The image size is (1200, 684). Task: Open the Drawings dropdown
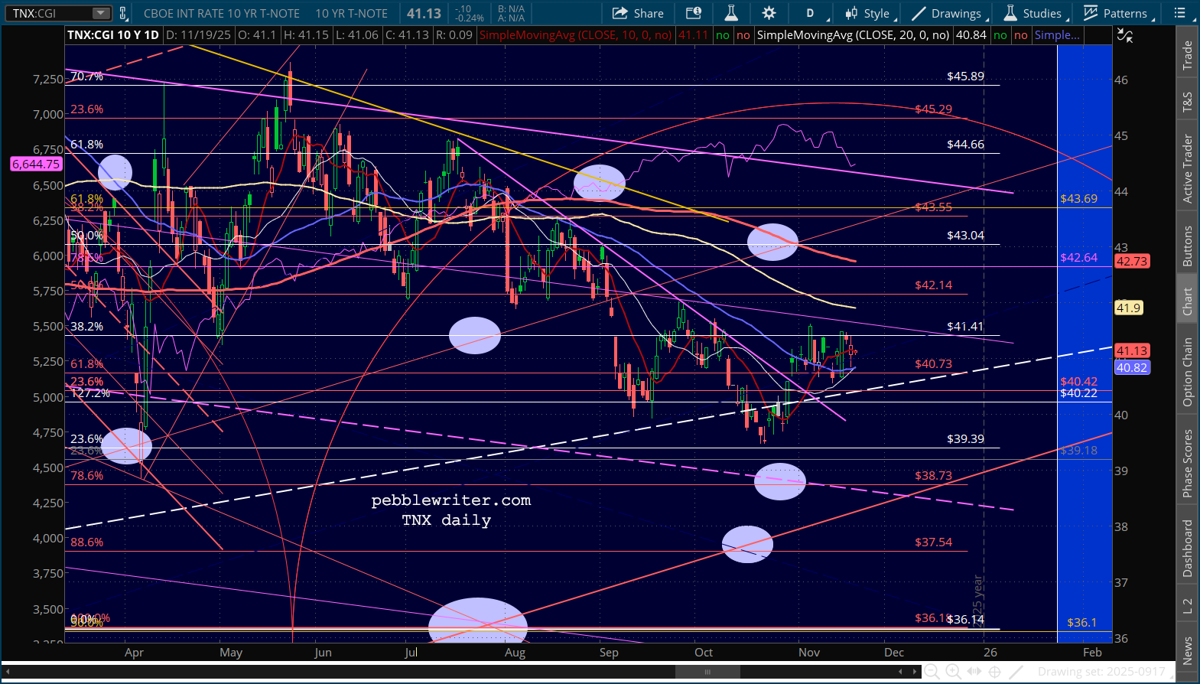[948, 13]
